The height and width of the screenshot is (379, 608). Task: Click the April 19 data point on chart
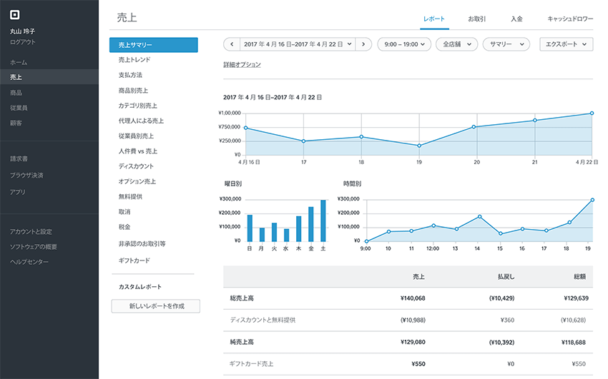[418, 146]
